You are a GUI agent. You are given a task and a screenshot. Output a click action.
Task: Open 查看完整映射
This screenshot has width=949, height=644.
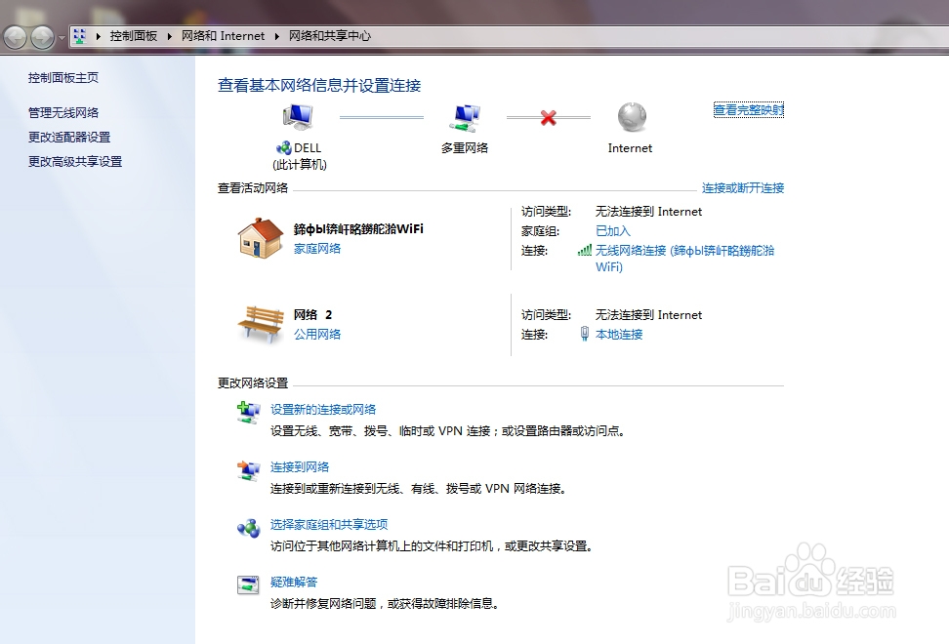748,109
